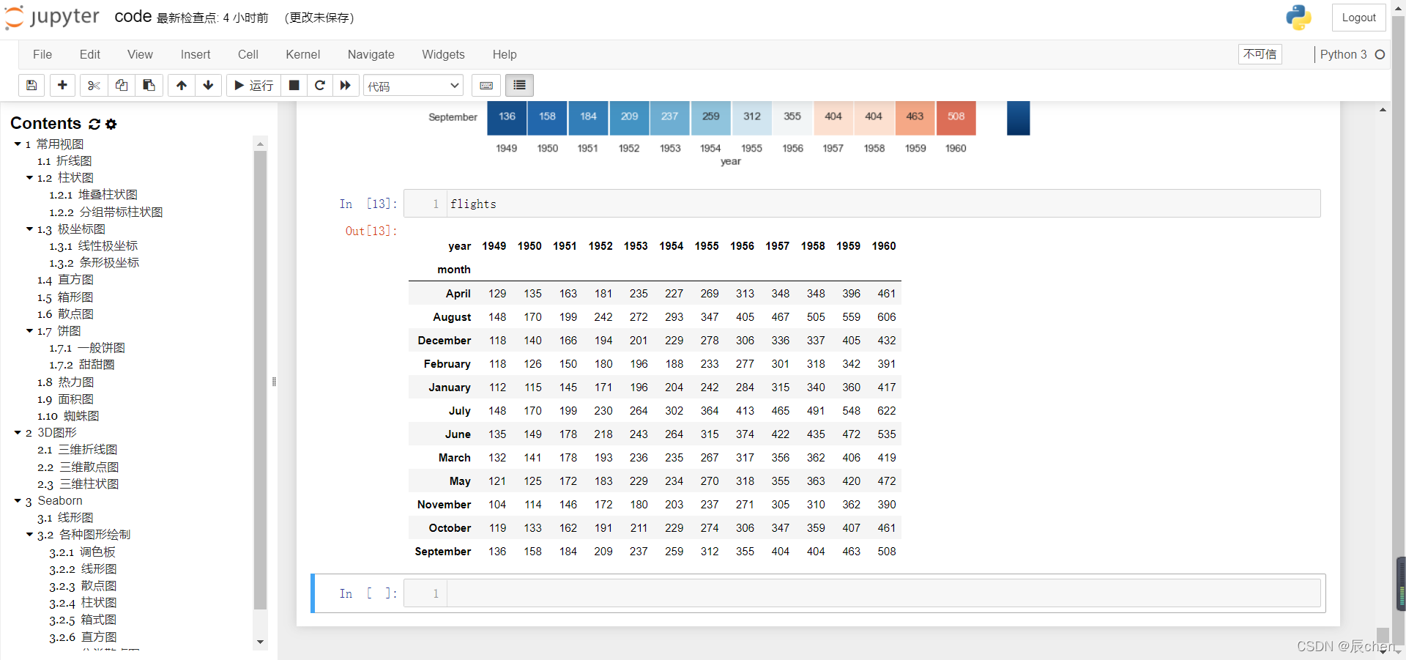Open the Navigate menu
Screen dimensions: 1406x660
371,54
